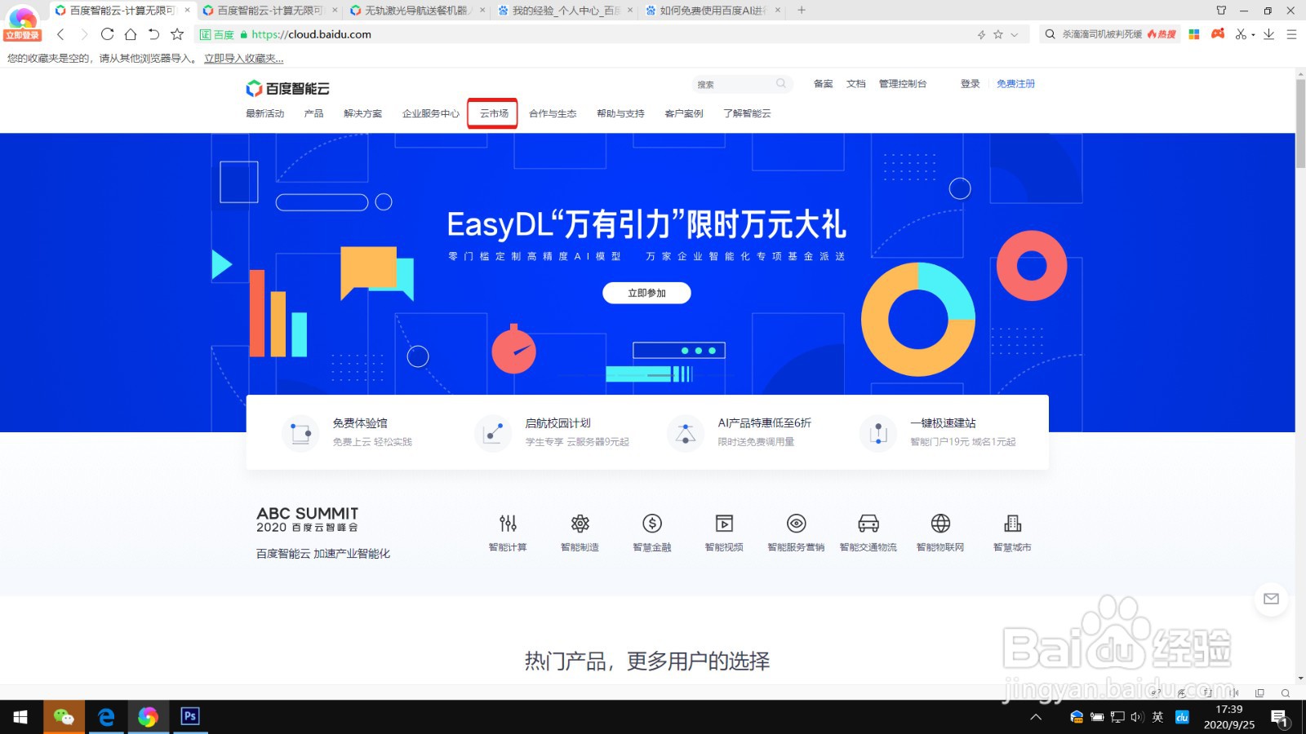This screenshot has height=734, width=1306.
Task: Click the 一键极速建站 card icon
Action: [878, 432]
